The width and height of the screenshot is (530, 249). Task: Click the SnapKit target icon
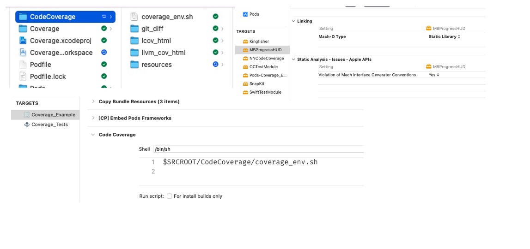[x=245, y=83]
